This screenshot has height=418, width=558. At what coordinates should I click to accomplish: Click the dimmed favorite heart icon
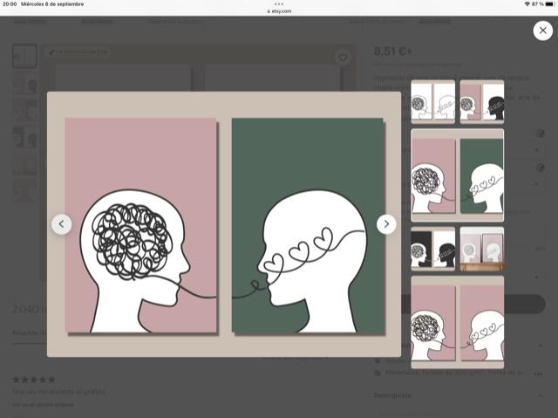343,58
